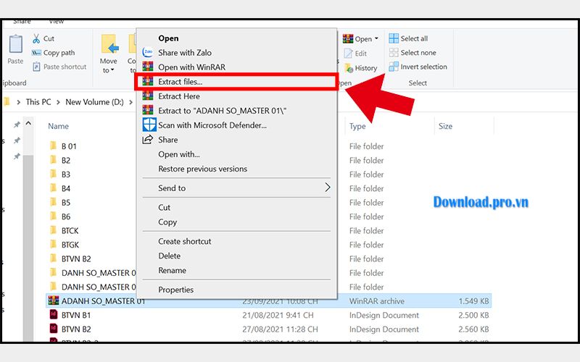Expand breadcrumb chevron before This PC

click(x=19, y=102)
